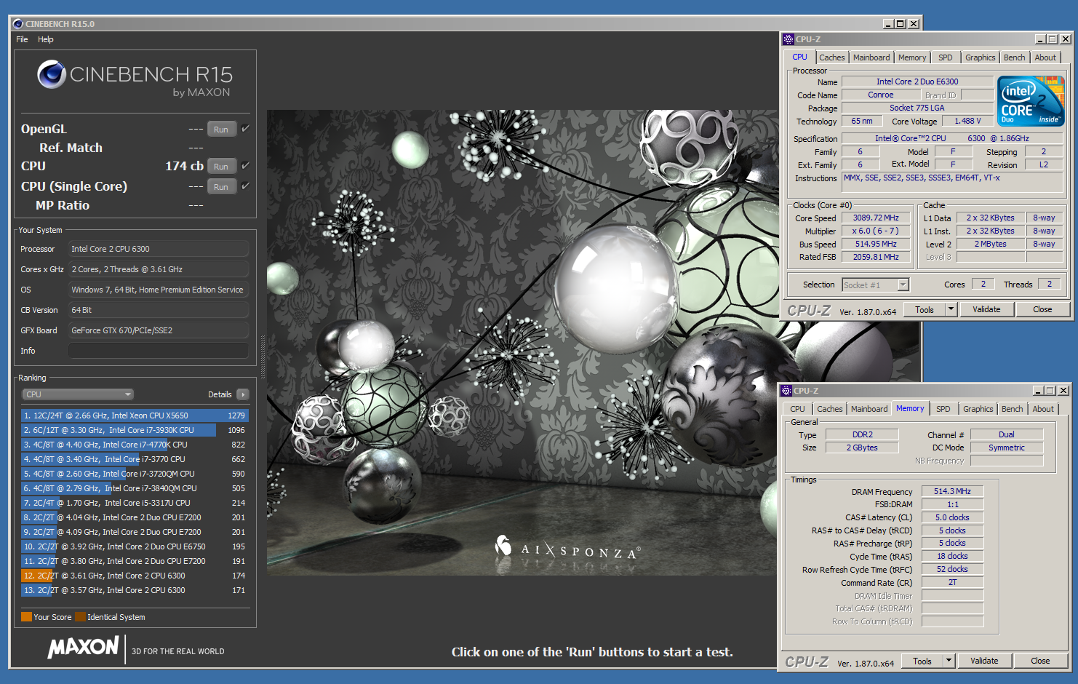Switch to CPU tab in lower CPU-Z
Image resolution: width=1078 pixels, height=684 pixels.
point(798,409)
